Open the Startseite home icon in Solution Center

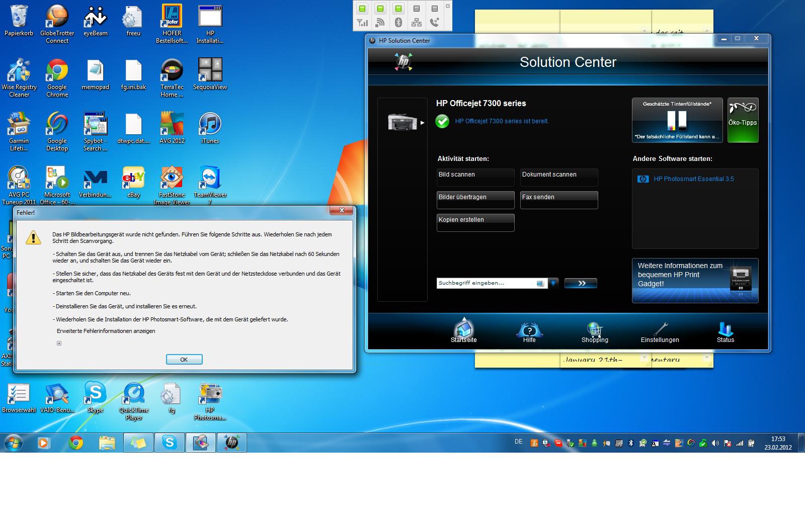point(463,329)
